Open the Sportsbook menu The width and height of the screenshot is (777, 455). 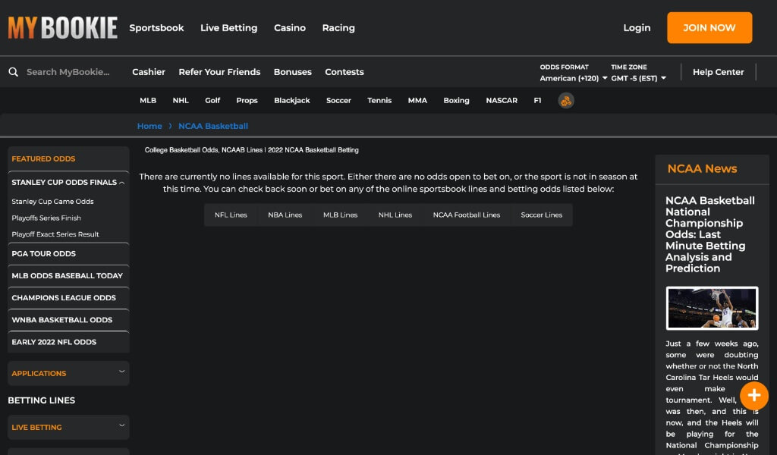[x=156, y=28]
